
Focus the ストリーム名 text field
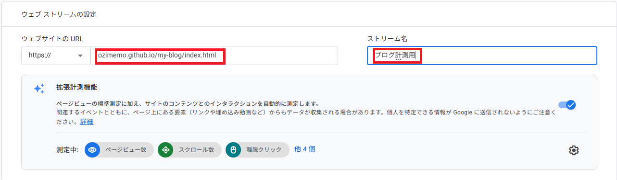482,56
